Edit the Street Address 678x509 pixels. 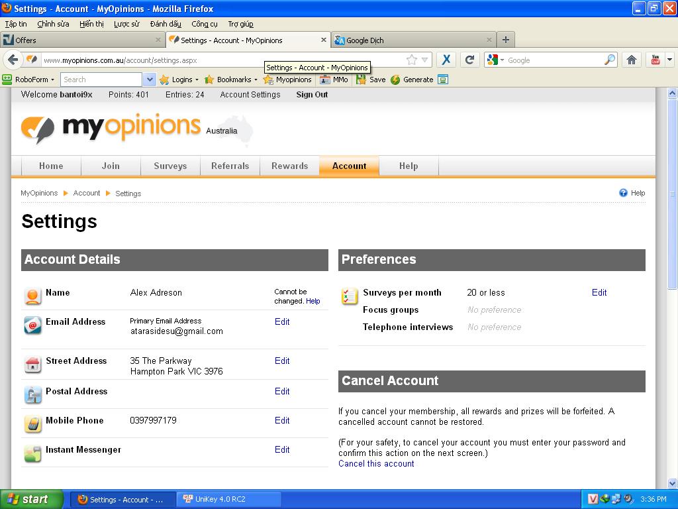pos(282,361)
